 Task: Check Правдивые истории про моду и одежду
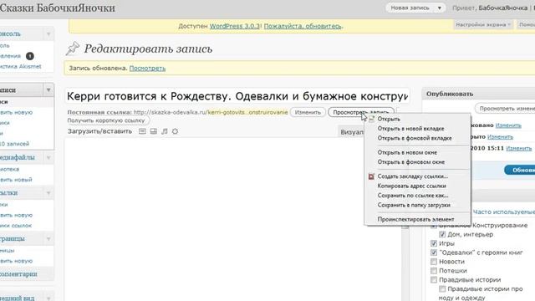tap(442, 289)
